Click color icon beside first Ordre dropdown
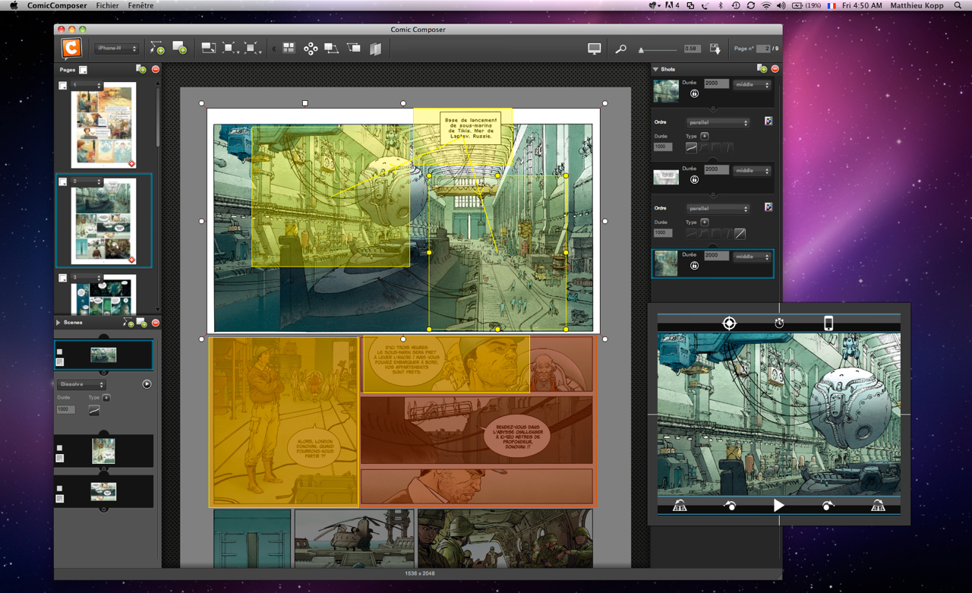This screenshot has height=593, width=972. coord(768,121)
